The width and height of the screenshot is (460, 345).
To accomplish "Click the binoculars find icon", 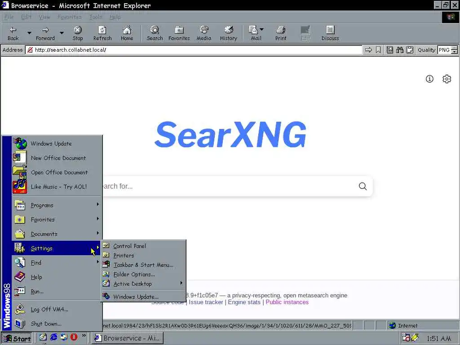I will click(x=399, y=50).
